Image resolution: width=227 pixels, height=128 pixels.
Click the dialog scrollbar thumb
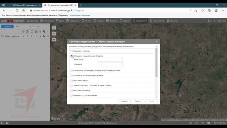coord(156,62)
